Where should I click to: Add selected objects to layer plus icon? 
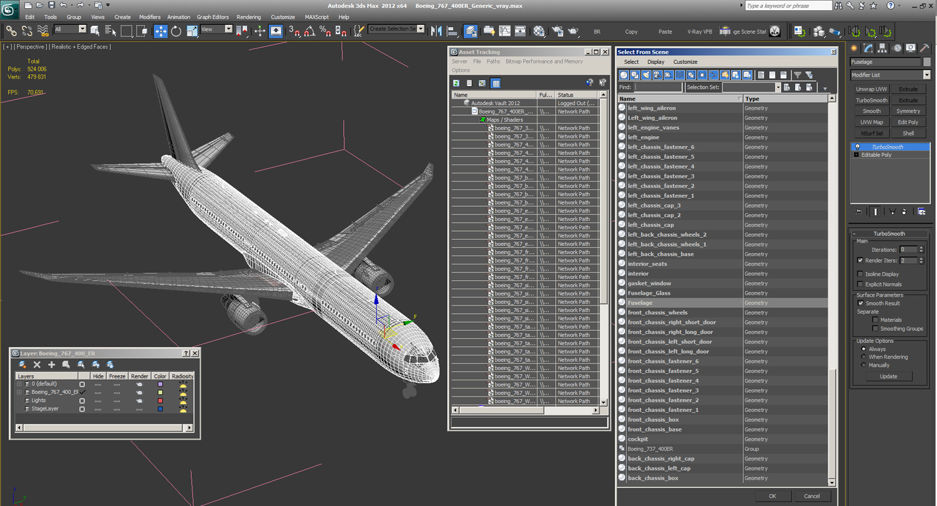[51, 364]
